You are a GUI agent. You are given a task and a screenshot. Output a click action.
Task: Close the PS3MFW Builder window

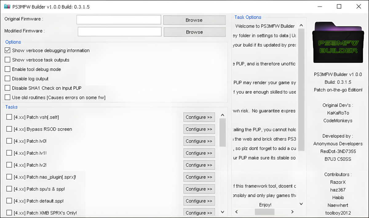click(x=358, y=6)
